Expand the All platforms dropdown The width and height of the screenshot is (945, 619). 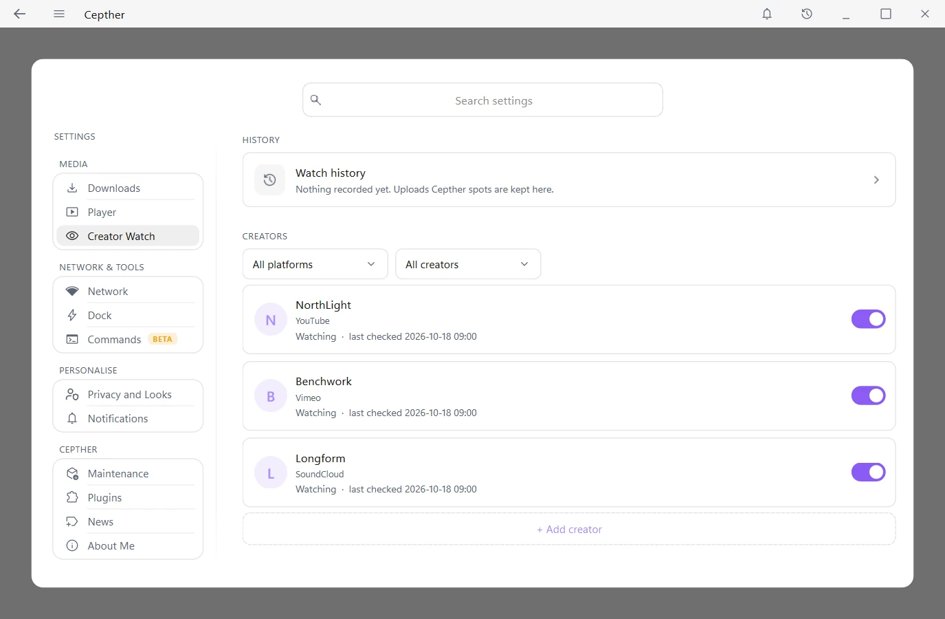pyautogui.click(x=315, y=264)
